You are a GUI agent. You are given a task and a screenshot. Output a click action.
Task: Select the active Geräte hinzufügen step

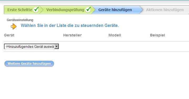tap(115, 10)
